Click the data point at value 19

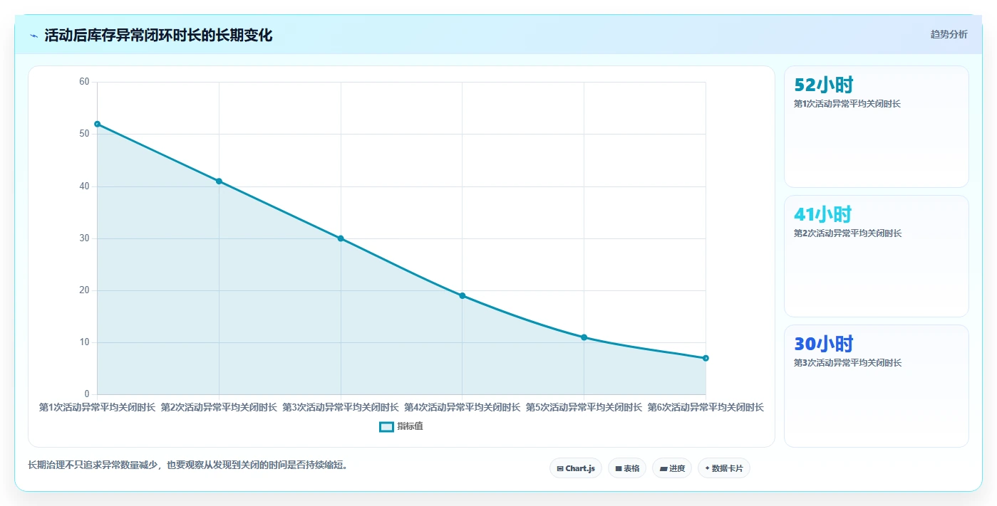[463, 295]
